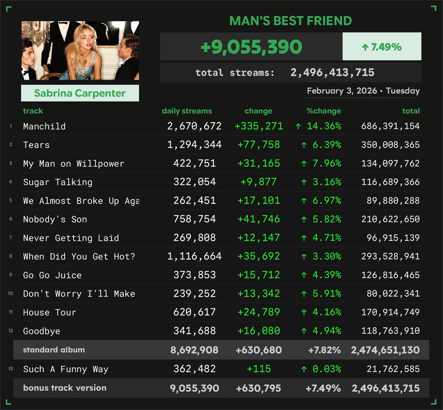Click daily streams 239,252
Image resolution: width=443 pixels, height=410 pixels.
(x=195, y=294)
